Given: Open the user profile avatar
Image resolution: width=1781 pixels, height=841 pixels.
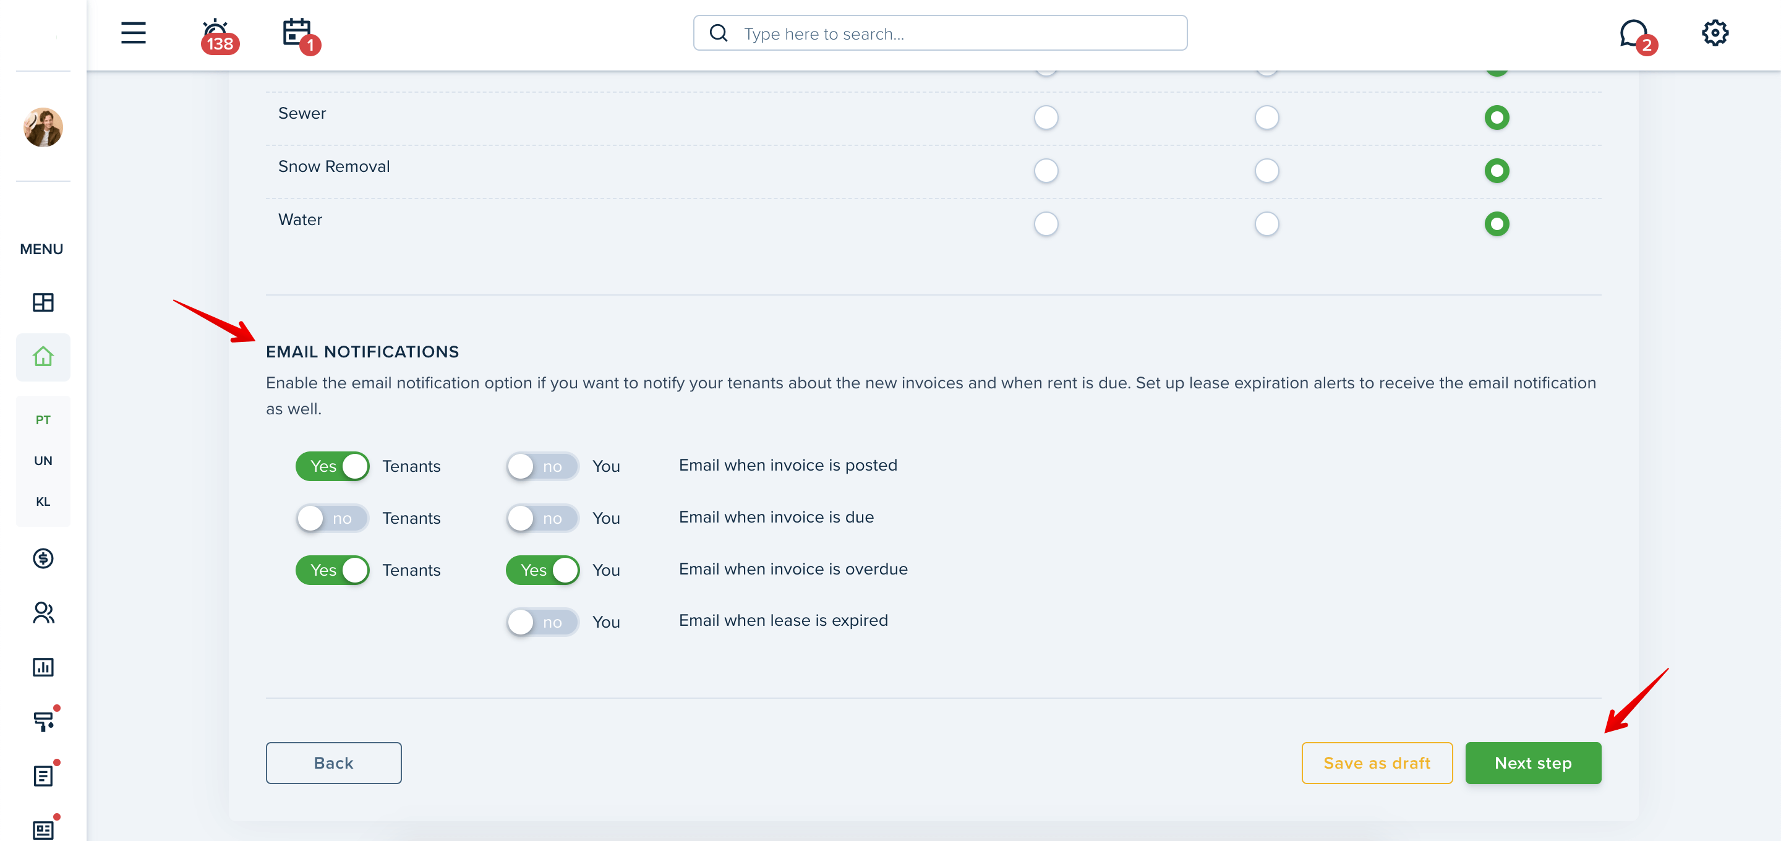Looking at the screenshot, I should tap(43, 127).
